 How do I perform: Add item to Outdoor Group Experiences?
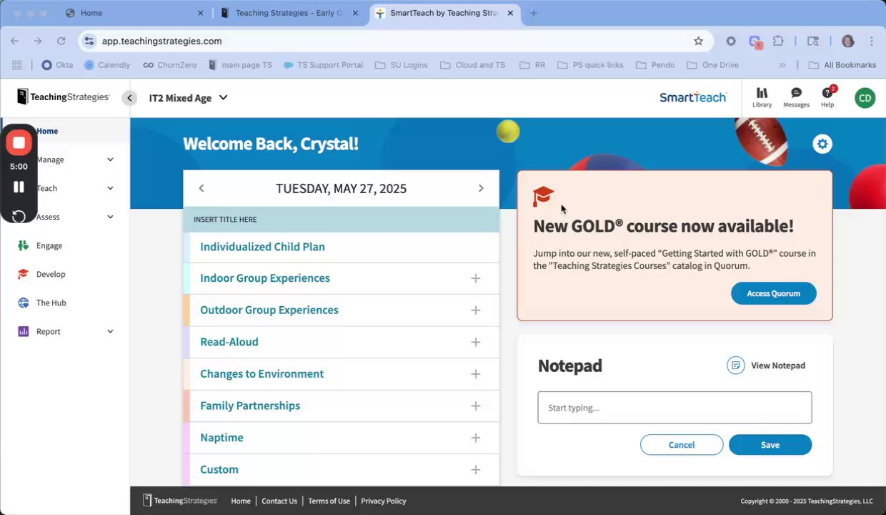[x=476, y=310]
